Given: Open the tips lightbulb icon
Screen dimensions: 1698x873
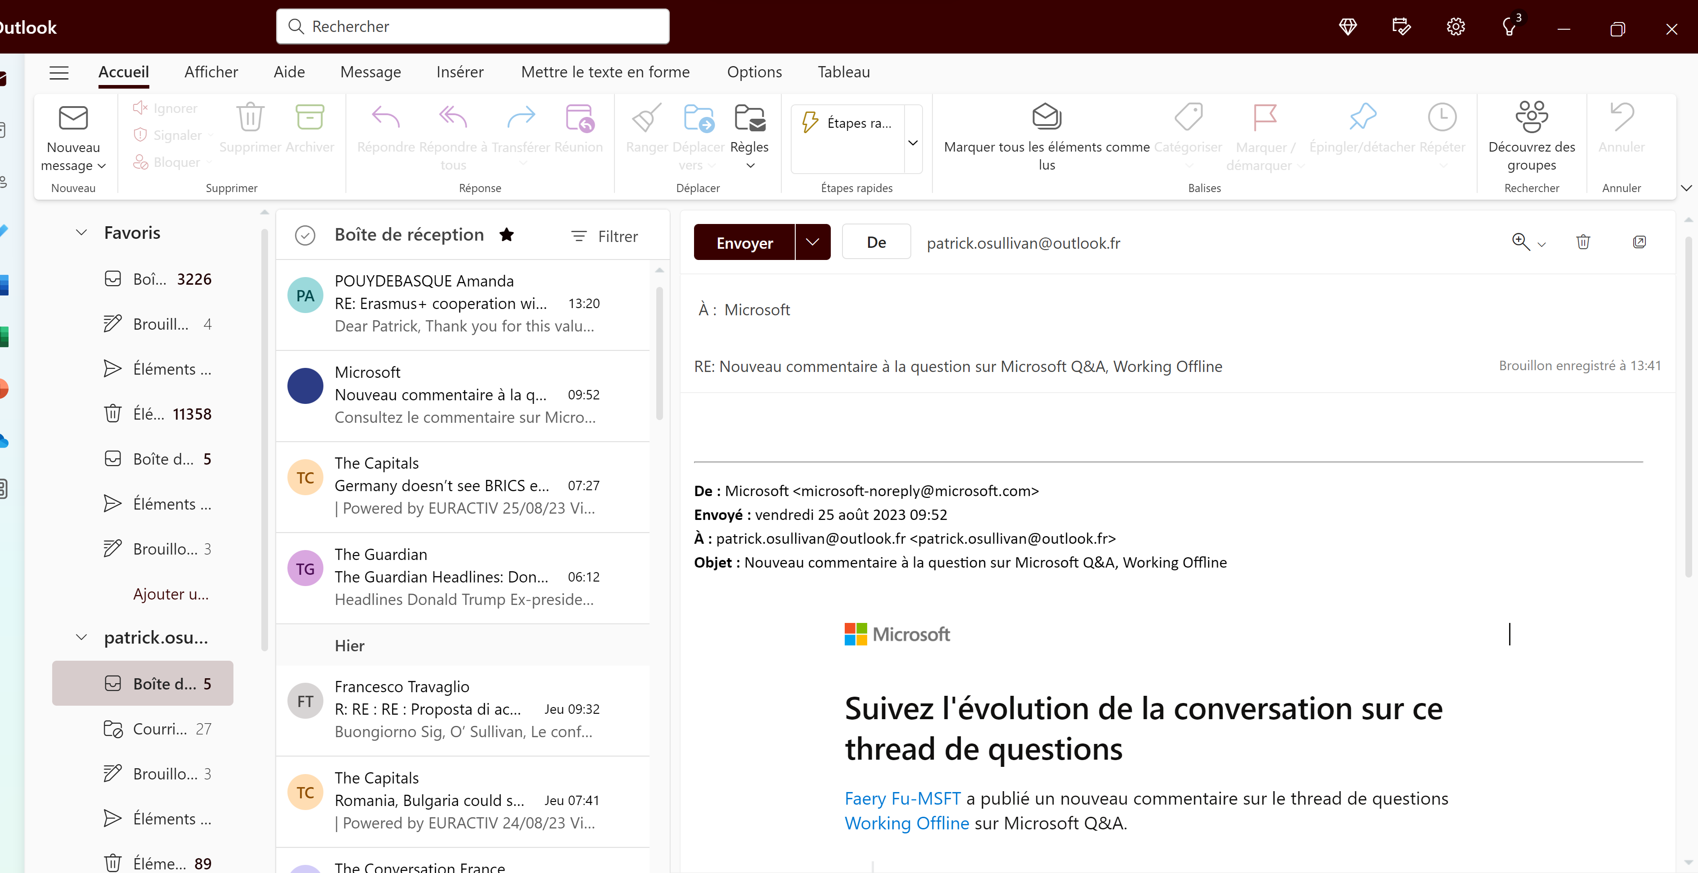Looking at the screenshot, I should click(1509, 27).
